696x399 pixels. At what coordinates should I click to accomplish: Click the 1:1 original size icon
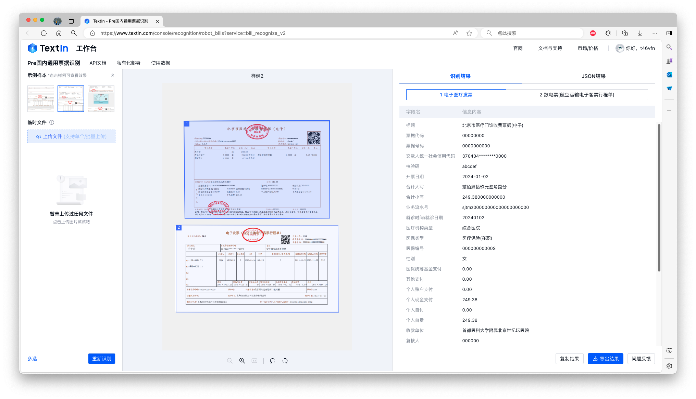pos(254,361)
